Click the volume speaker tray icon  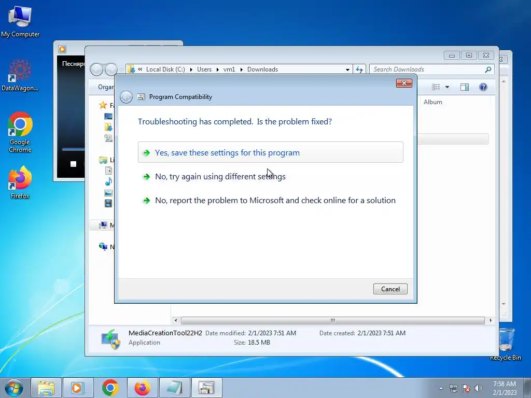479,388
